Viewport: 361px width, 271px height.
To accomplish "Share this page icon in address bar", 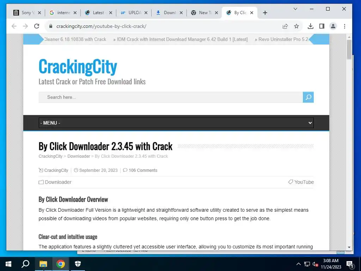I will [285, 26].
